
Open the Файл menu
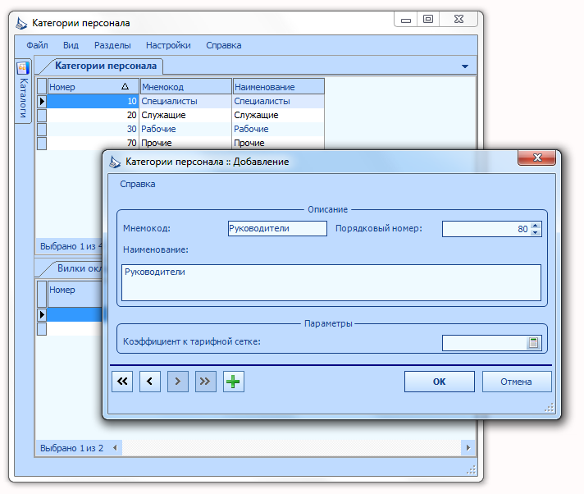click(37, 45)
